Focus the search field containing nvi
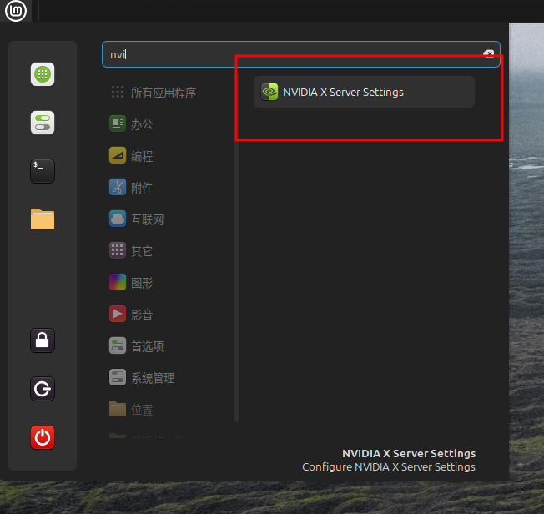Screen dimensions: 544x514 point(301,54)
